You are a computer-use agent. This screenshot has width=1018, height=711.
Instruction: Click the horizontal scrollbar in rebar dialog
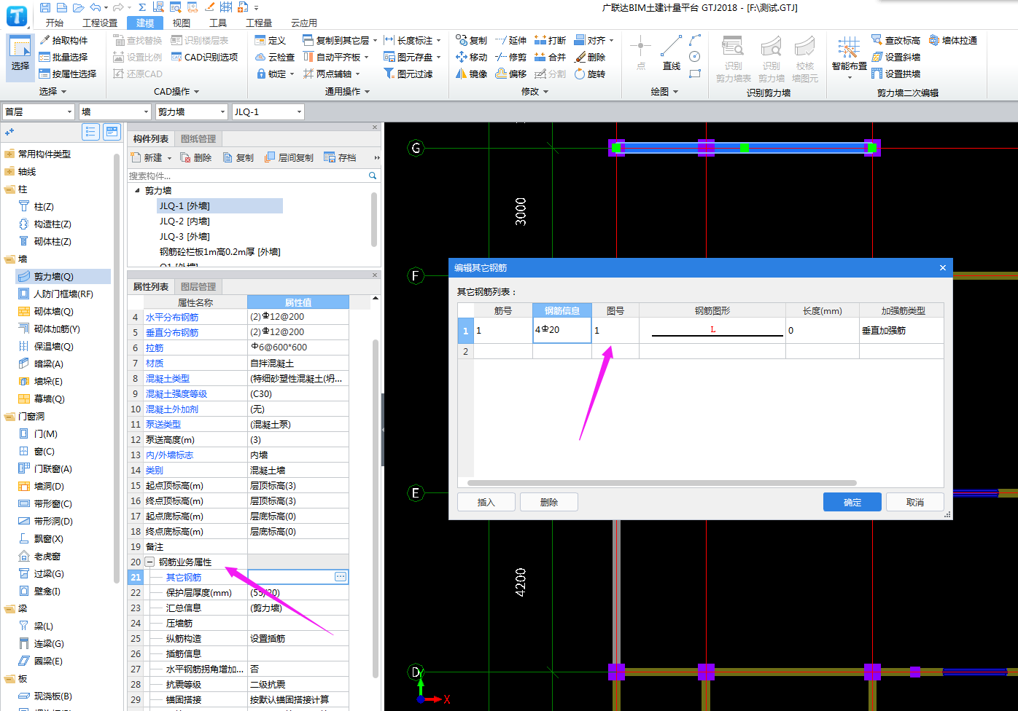tap(661, 482)
